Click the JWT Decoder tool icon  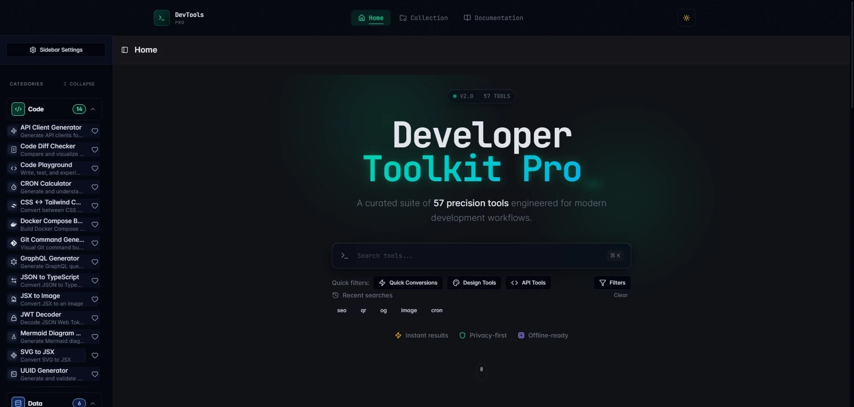(13, 318)
